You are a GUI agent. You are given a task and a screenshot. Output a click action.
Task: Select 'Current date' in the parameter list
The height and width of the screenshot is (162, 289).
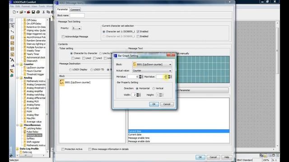179,135
